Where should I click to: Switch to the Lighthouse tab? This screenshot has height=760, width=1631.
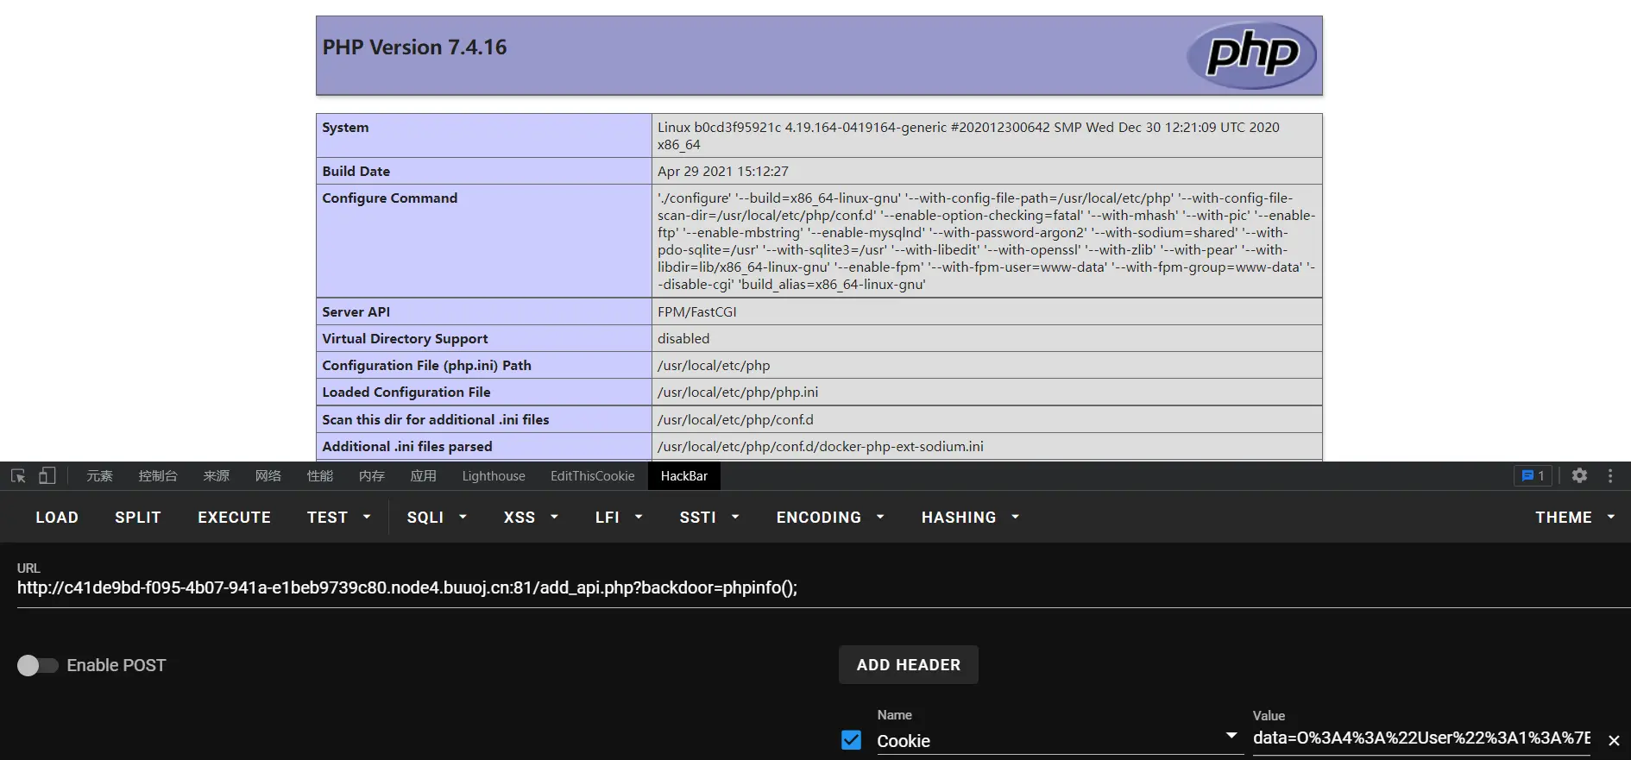click(x=493, y=476)
